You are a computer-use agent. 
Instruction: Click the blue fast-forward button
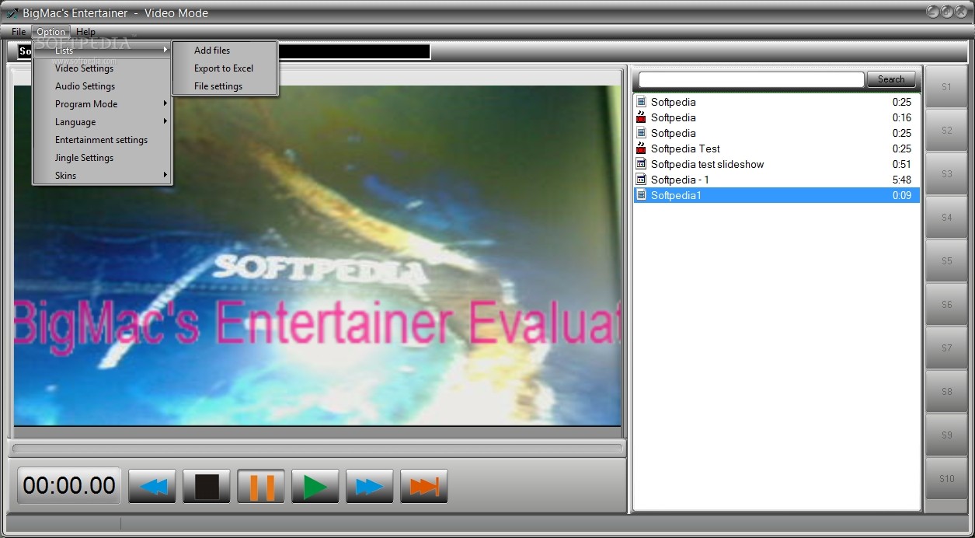pyautogui.click(x=370, y=487)
